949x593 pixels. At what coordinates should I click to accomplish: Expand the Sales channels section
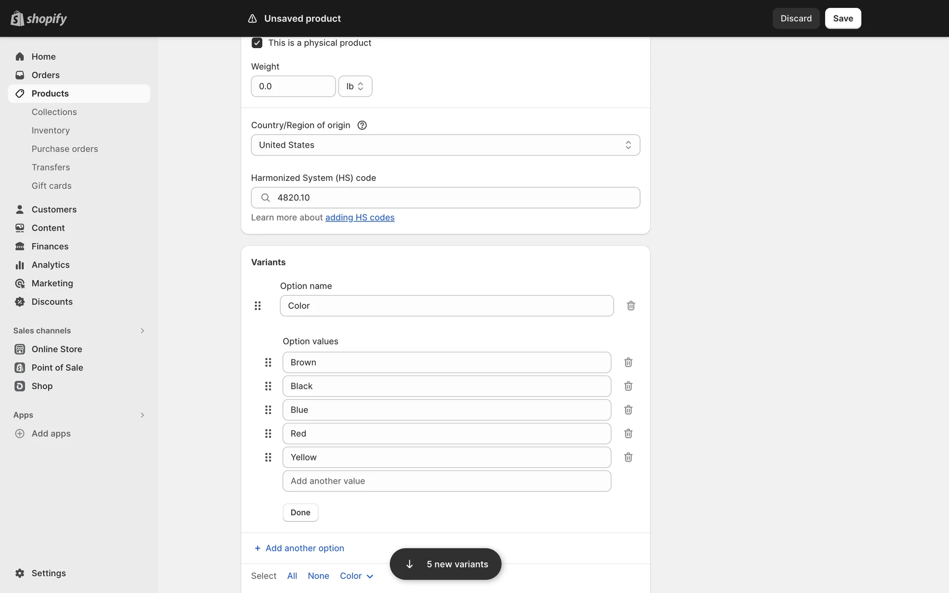142,331
